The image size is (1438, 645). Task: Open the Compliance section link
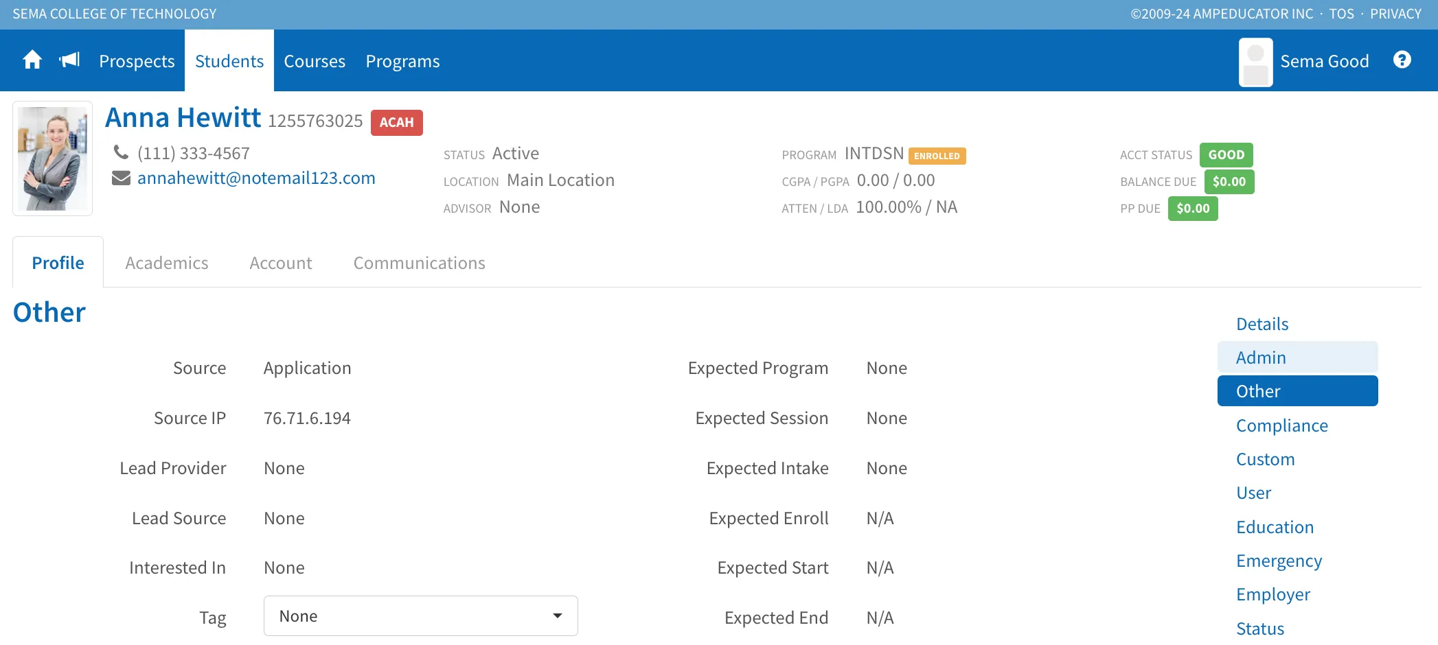1282,425
